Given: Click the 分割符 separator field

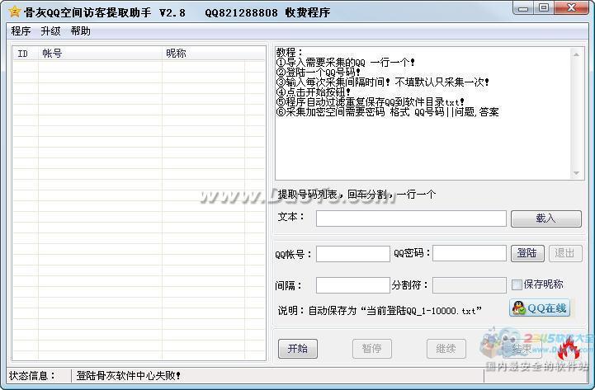Looking at the screenshot, I should point(470,285).
